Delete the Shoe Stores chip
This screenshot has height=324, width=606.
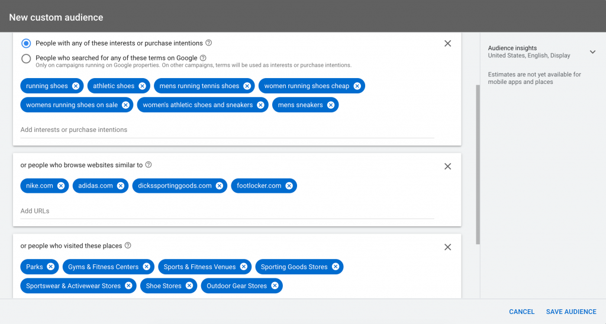(x=189, y=286)
